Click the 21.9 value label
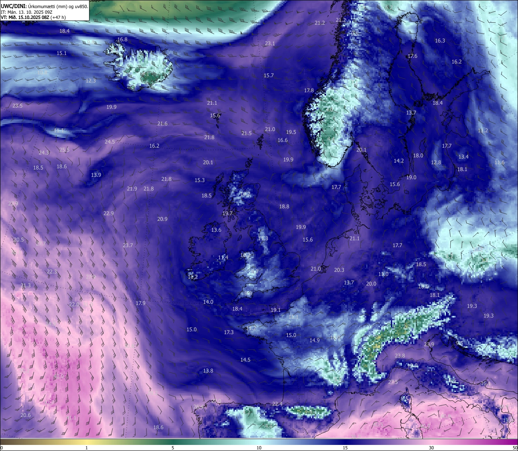Viewport: 518px width, 451px height. (132, 189)
